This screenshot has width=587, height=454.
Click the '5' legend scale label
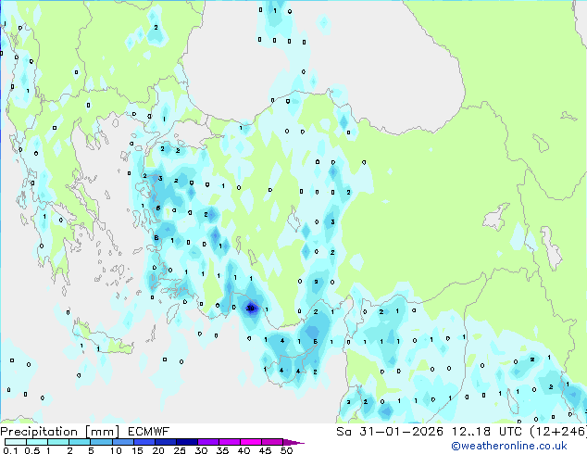click(91, 450)
